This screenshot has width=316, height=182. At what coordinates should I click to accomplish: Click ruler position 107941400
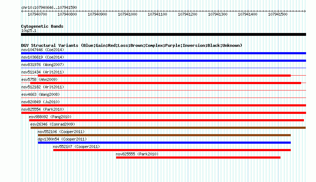click(247, 14)
